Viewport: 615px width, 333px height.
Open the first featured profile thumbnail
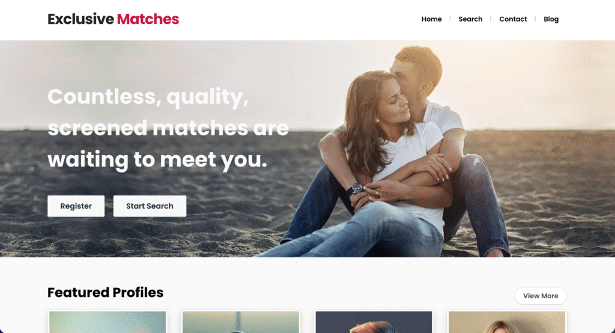click(108, 322)
